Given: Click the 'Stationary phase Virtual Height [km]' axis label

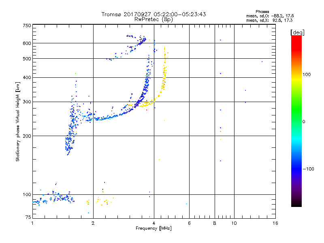Looking at the screenshot, I should [x=18, y=122].
